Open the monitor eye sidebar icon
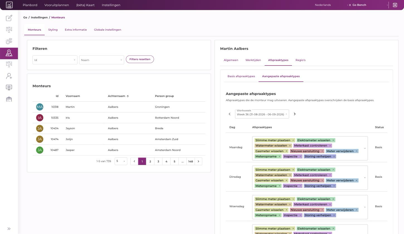Image resolution: width=404 pixels, height=234 pixels. (x=9, y=87)
